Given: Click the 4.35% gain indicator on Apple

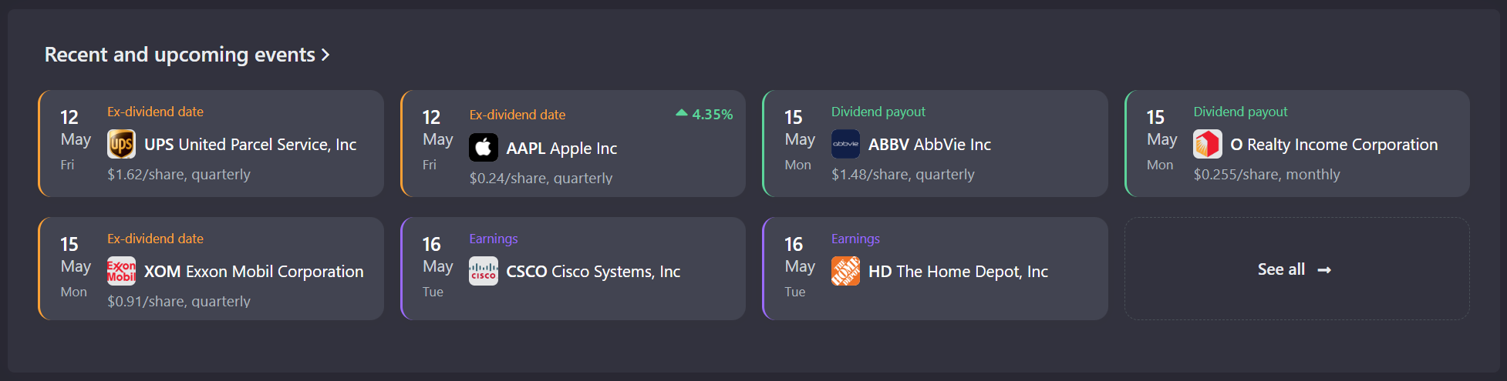Looking at the screenshot, I should [704, 115].
